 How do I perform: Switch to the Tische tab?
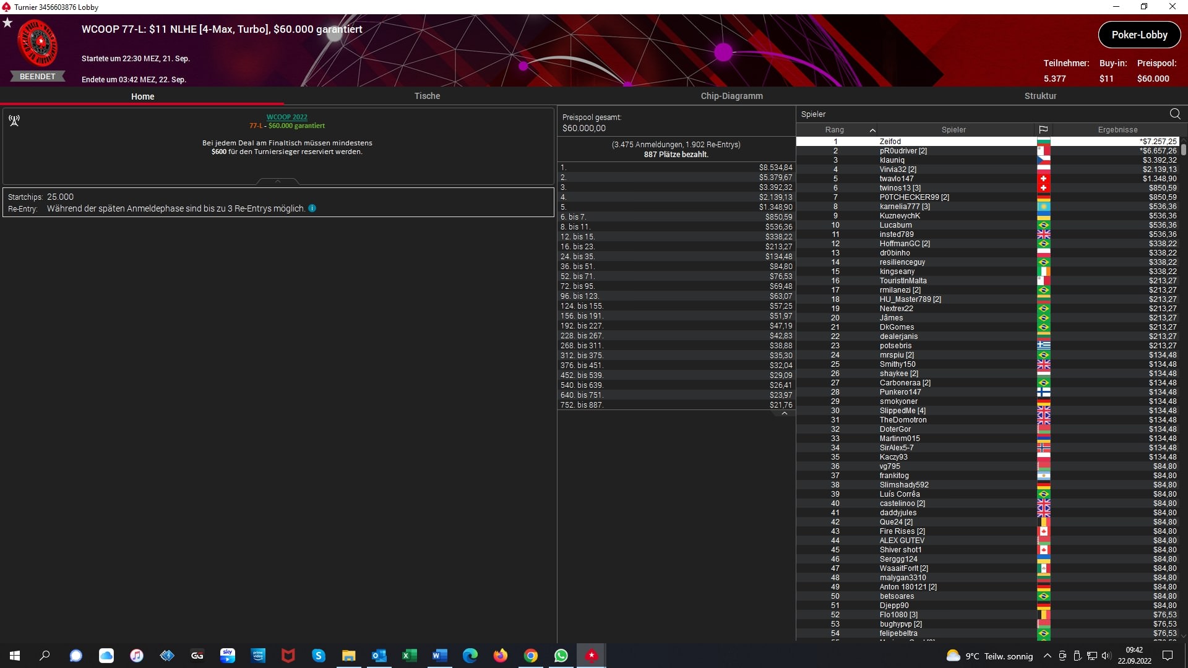tap(427, 96)
